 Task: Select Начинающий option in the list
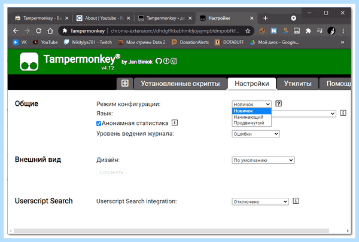tap(251, 117)
